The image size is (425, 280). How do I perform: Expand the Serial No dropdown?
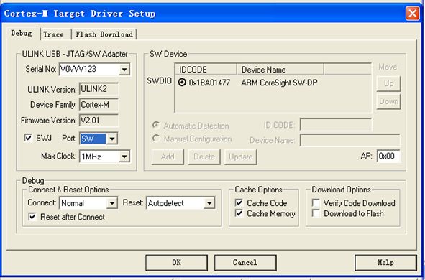(124, 70)
